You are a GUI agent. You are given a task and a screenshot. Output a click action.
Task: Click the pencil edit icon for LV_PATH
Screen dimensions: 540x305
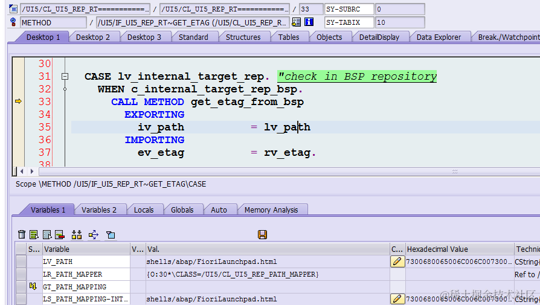(397, 262)
